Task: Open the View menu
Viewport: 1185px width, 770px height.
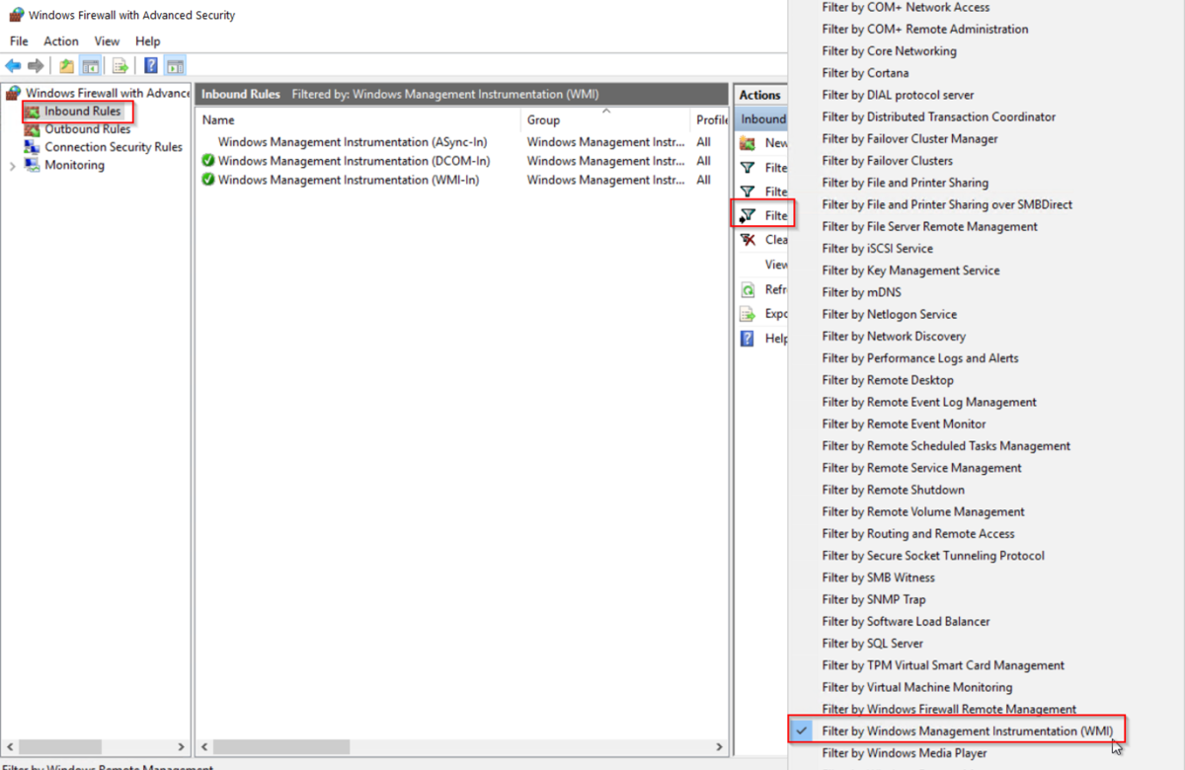Action: pyautogui.click(x=107, y=41)
